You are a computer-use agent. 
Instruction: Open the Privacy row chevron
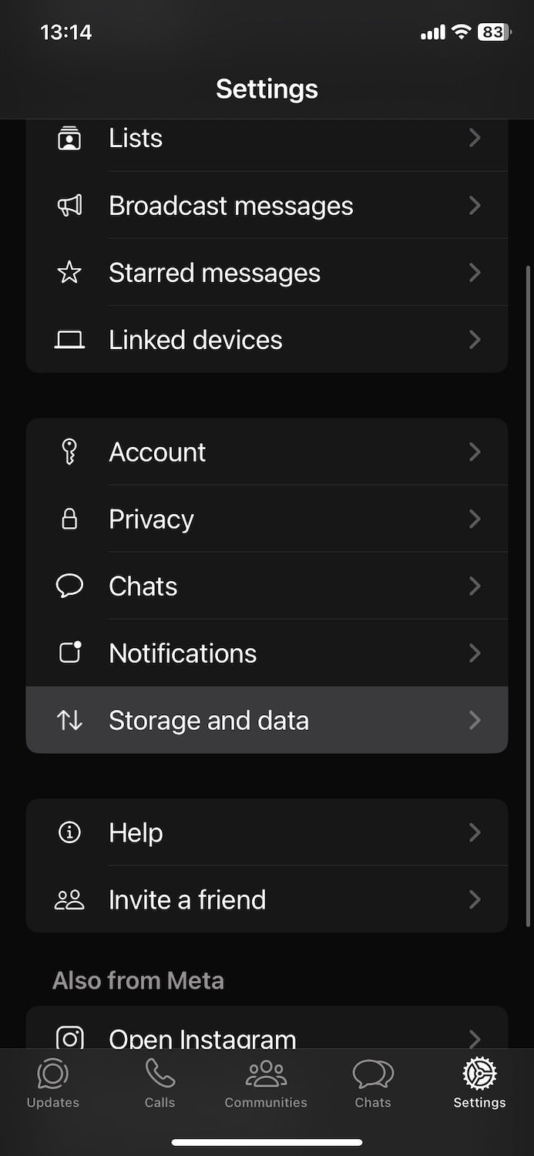point(475,519)
